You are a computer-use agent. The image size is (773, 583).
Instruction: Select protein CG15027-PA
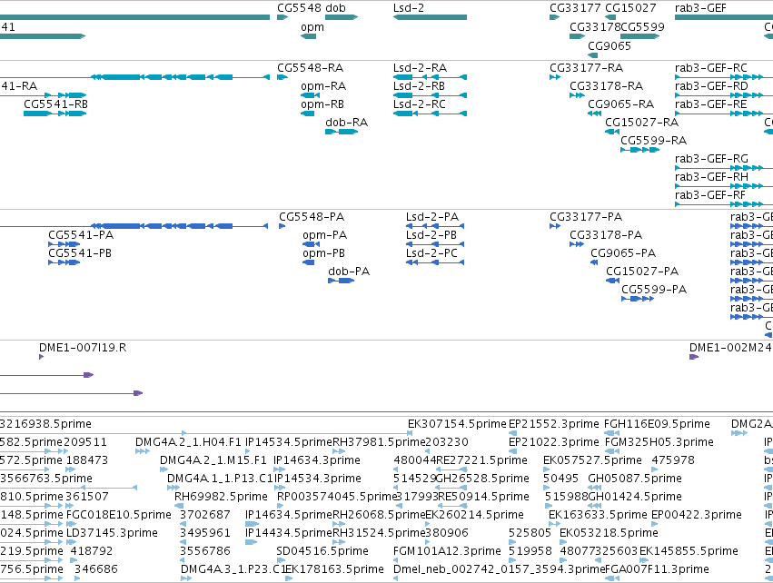[642, 272]
